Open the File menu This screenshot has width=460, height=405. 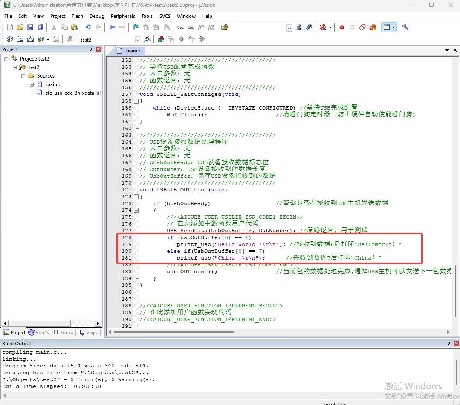(8, 17)
